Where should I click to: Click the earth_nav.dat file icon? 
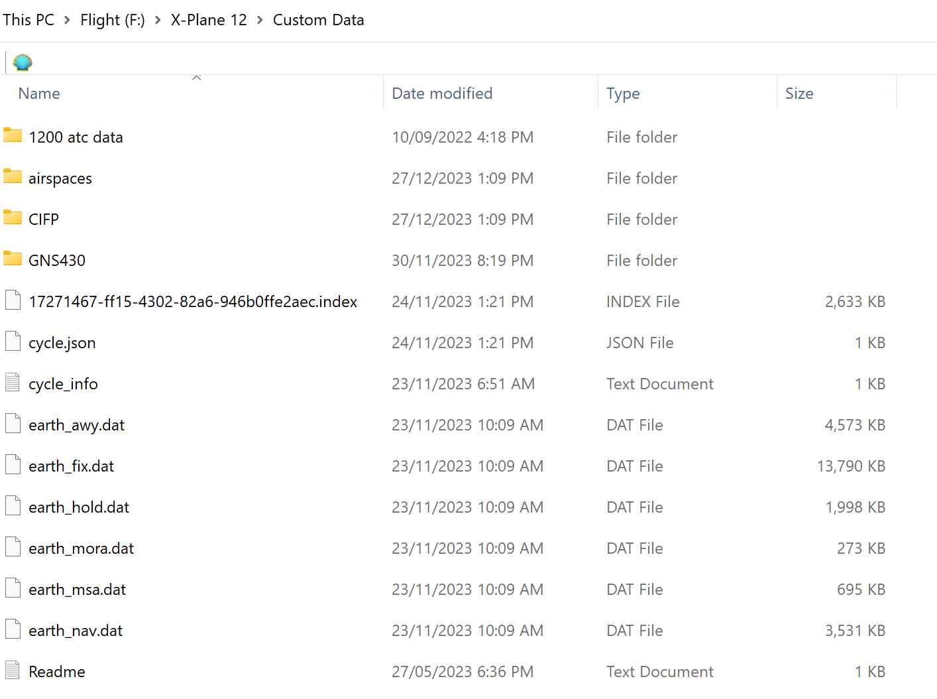pyautogui.click(x=13, y=629)
